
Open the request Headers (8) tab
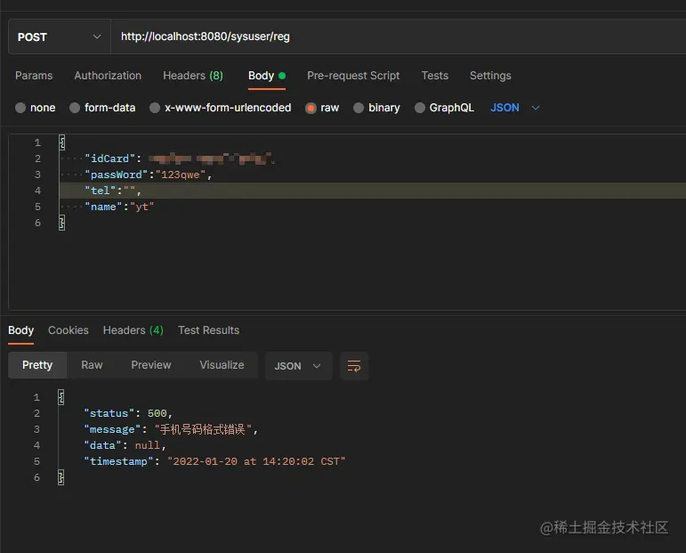(193, 76)
